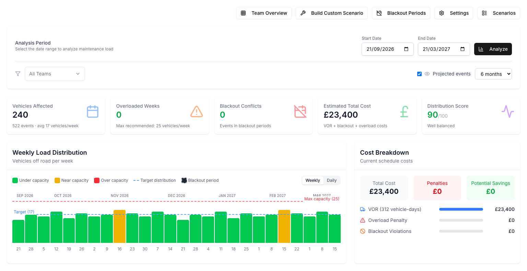The height and width of the screenshot is (271, 527).
Task: Click the Near capacity yellow legend swatch
Action: coord(57,180)
